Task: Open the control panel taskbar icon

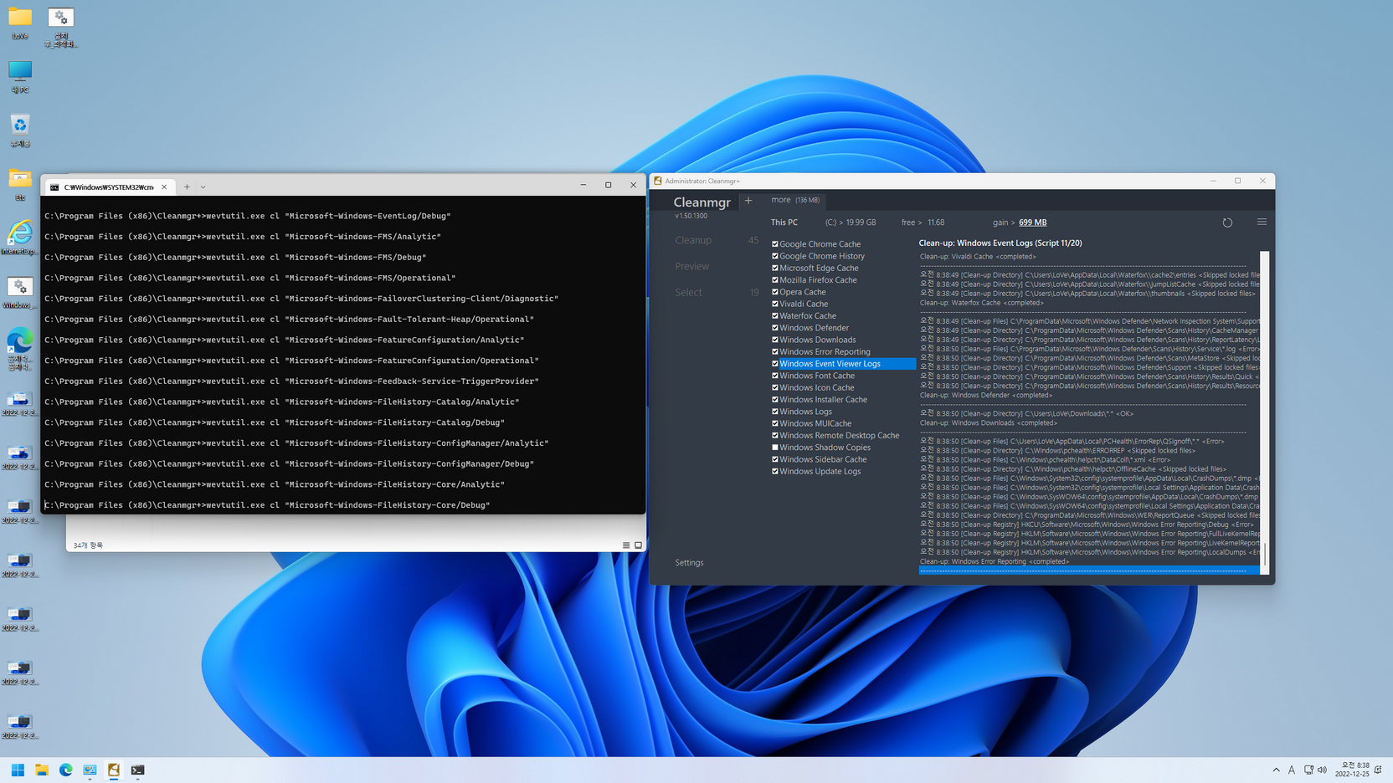Action: 90,770
